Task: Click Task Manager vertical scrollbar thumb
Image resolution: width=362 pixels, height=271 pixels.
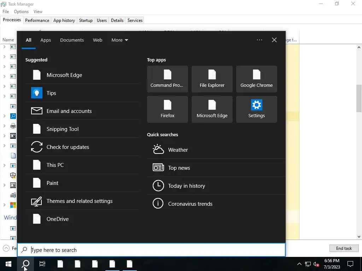Action: pos(359,98)
